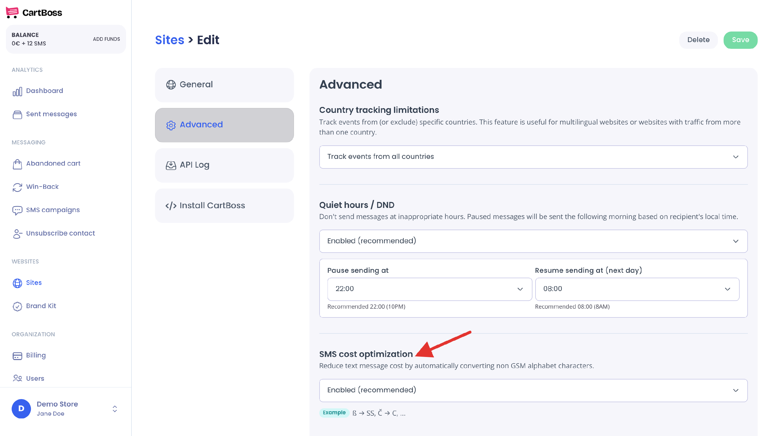Open the SMS cost optimization dropdown

533,390
